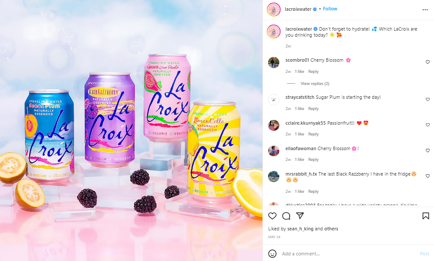This screenshot has height=261, width=434.
Task: Expand View replies (2) under scombro01
Action: 315,83
